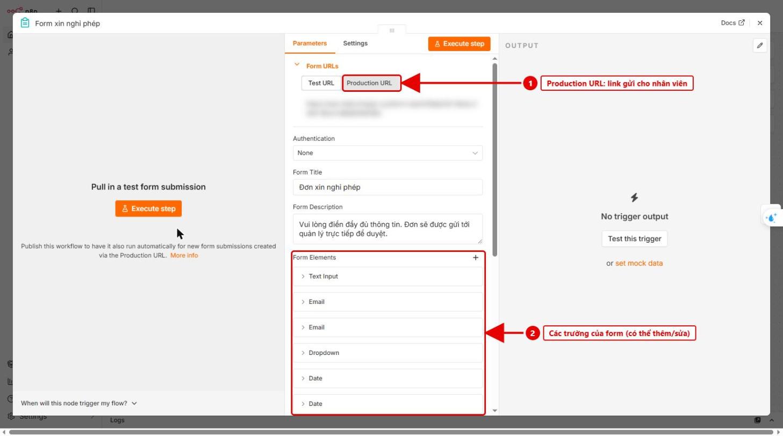Click the pop-out Logs icon in the background window
Image resolution: width=783 pixels, height=436 pixels.
[x=758, y=420]
